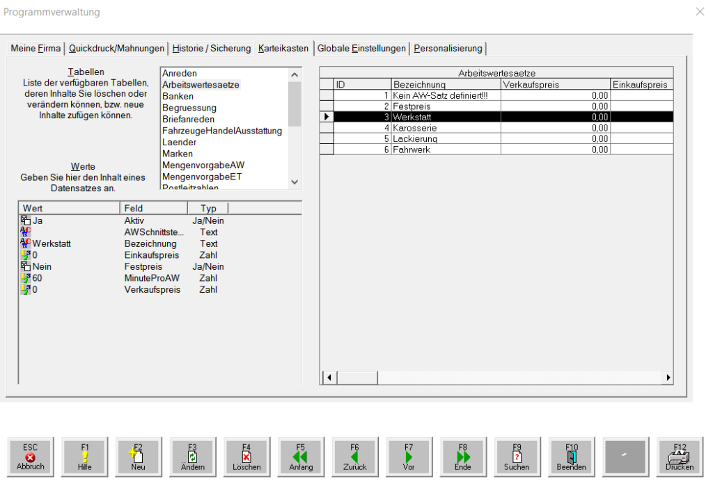Pick Begruessung in the table list
713x486 pixels.
[x=189, y=108]
